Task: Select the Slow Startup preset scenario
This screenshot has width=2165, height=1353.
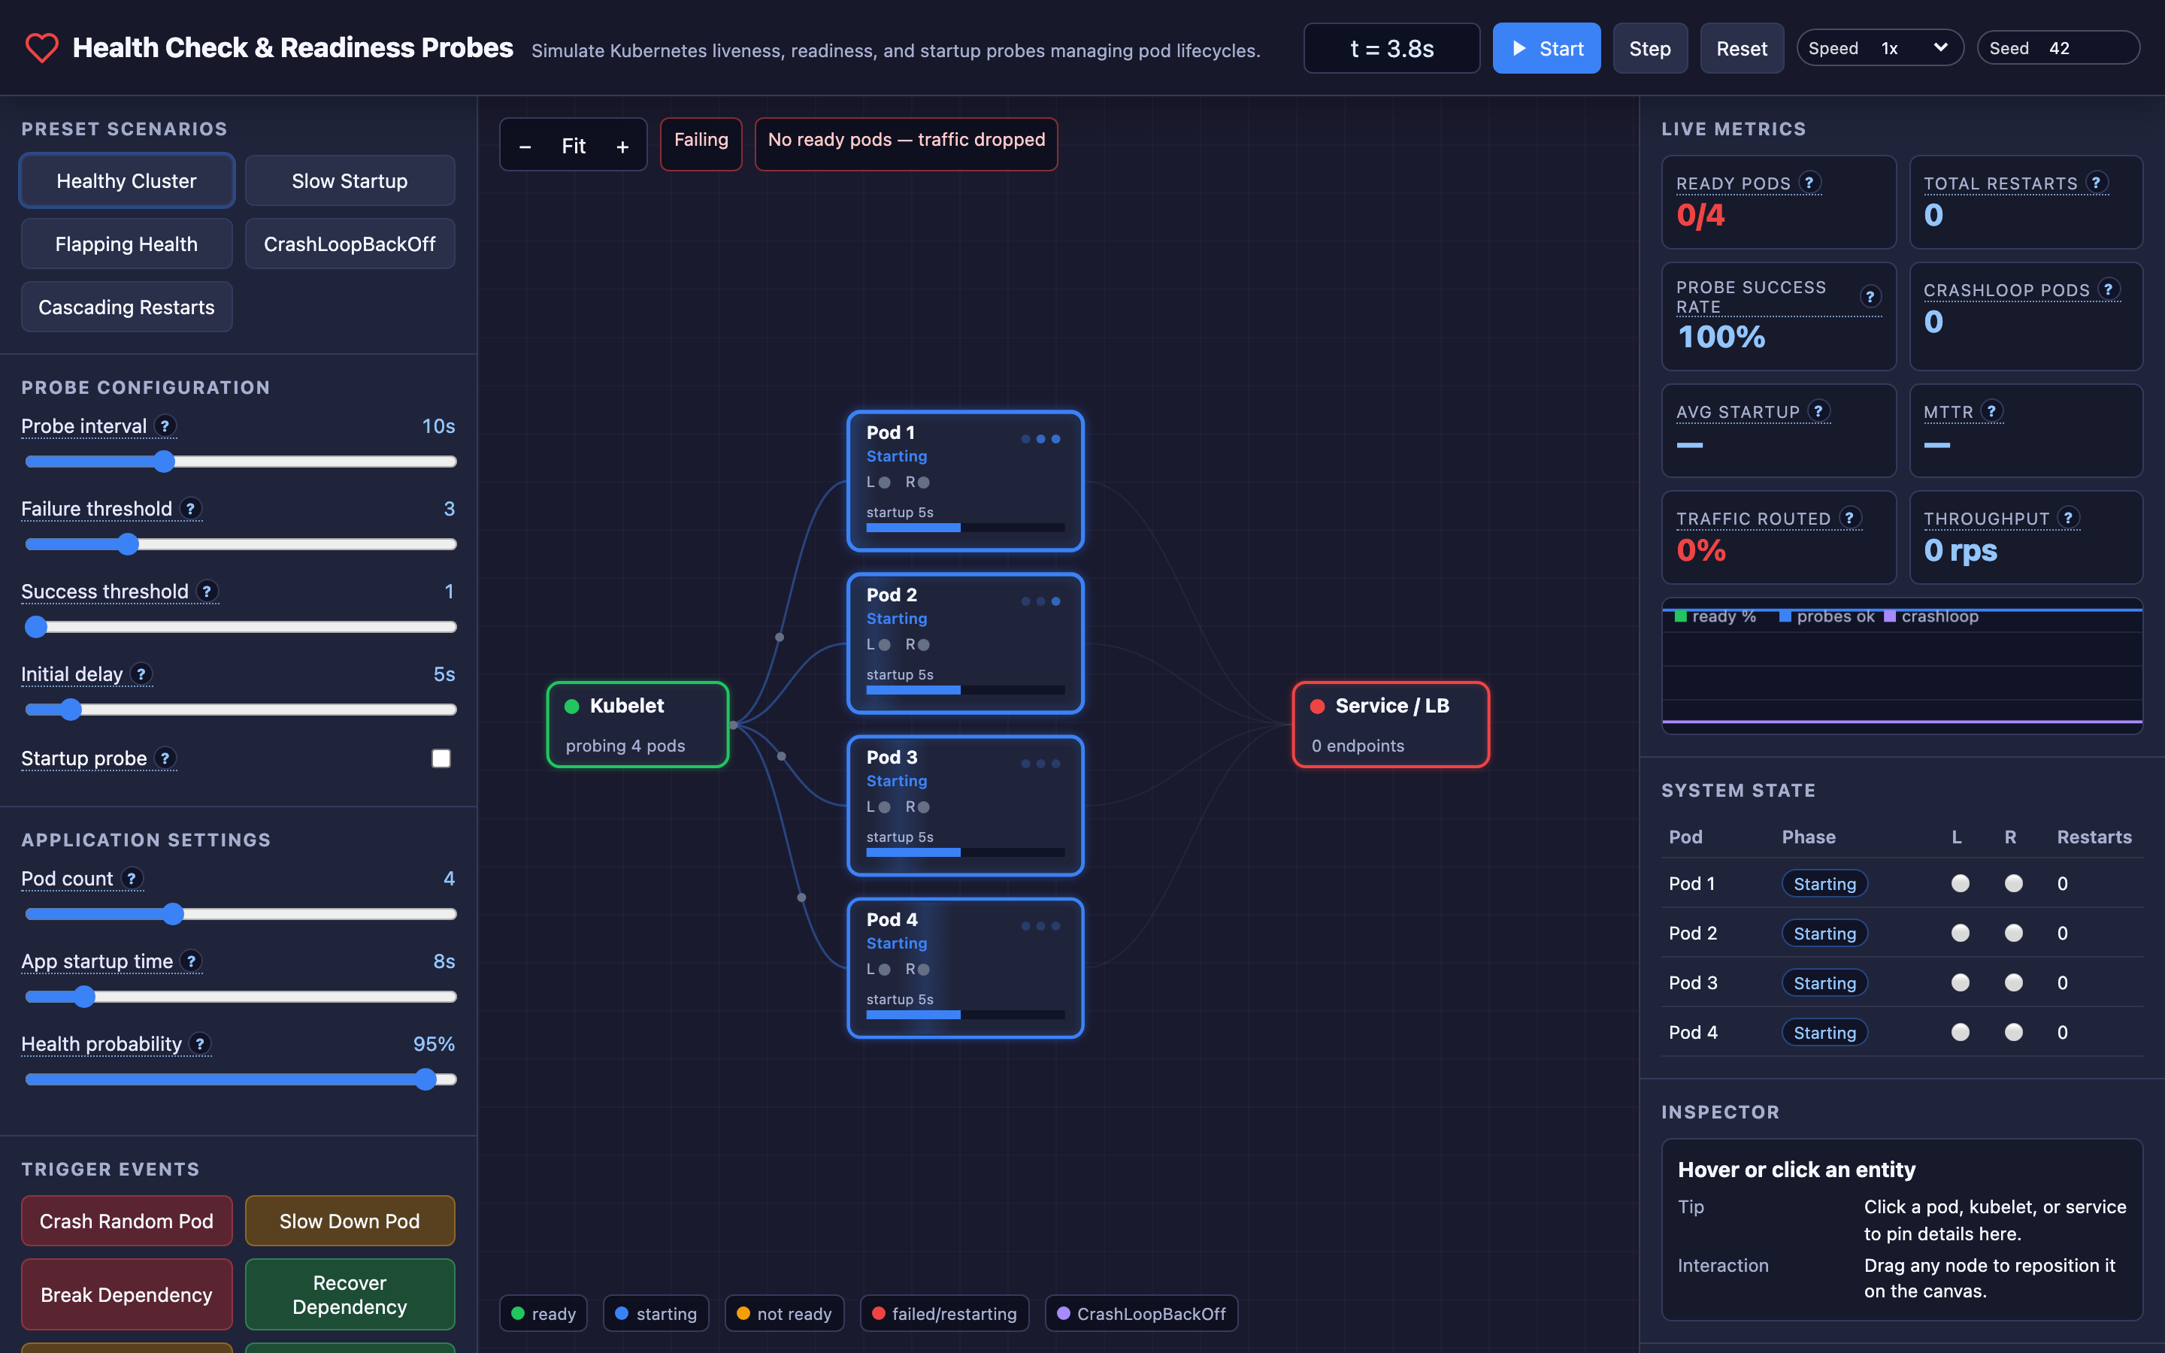Action: [x=350, y=180]
